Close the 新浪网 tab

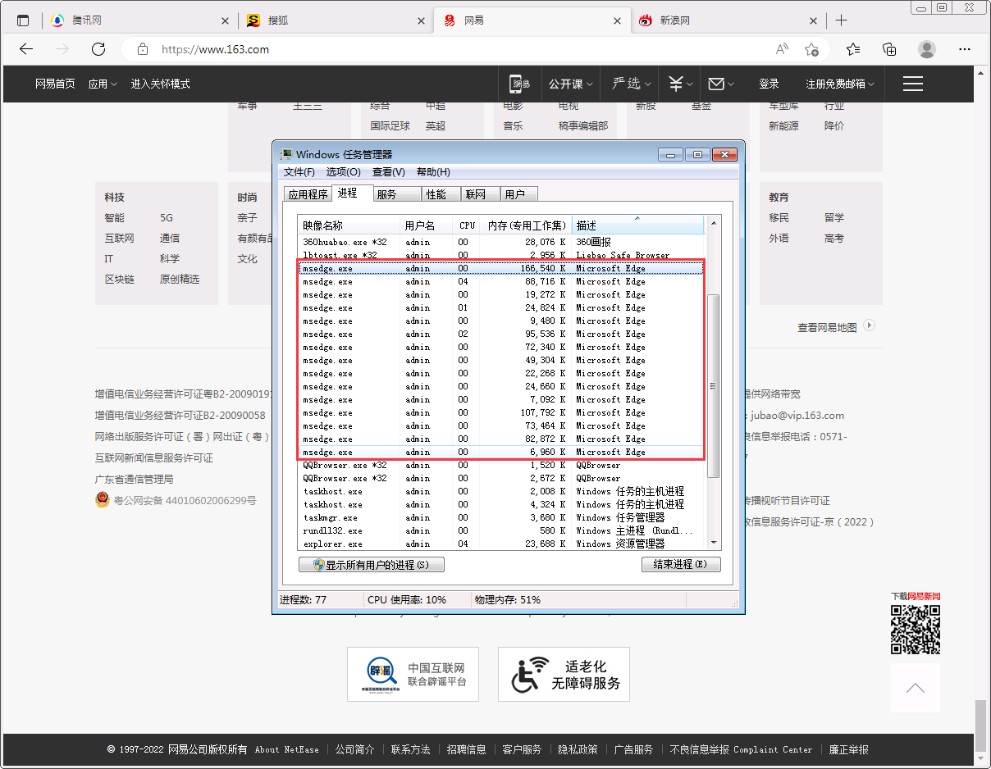click(x=813, y=20)
